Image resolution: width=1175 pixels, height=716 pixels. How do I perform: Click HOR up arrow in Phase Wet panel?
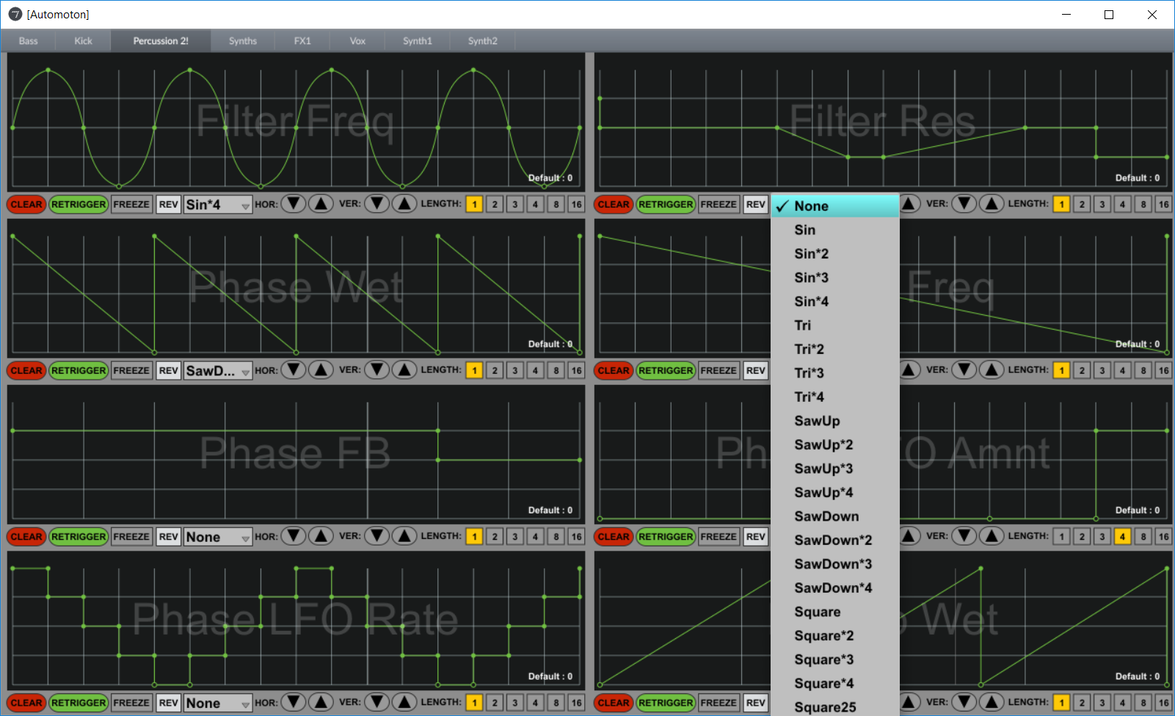click(x=321, y=370)
